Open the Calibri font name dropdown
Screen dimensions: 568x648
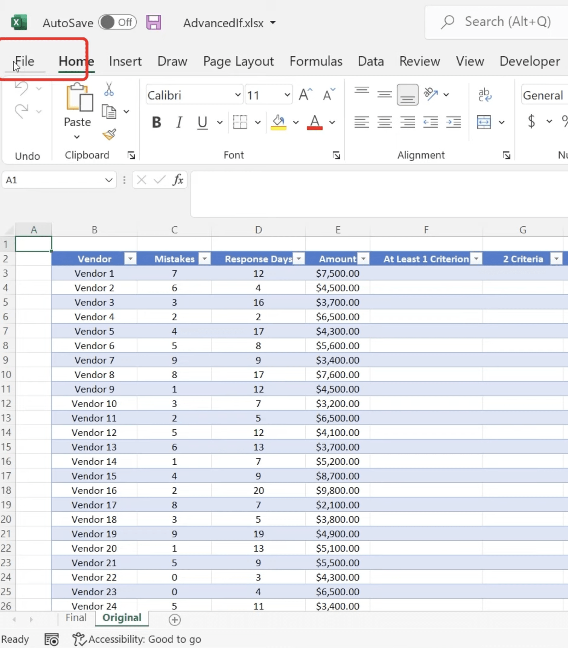coord(238,95)
